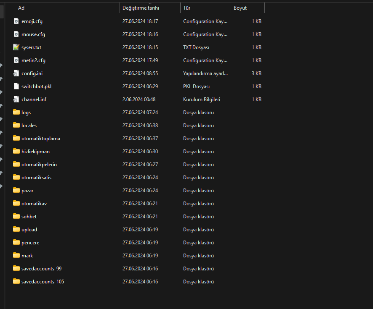The width and height of the screenshot is (373, 309).
Task: Select the upload folder name
Action: click(29, 230)
